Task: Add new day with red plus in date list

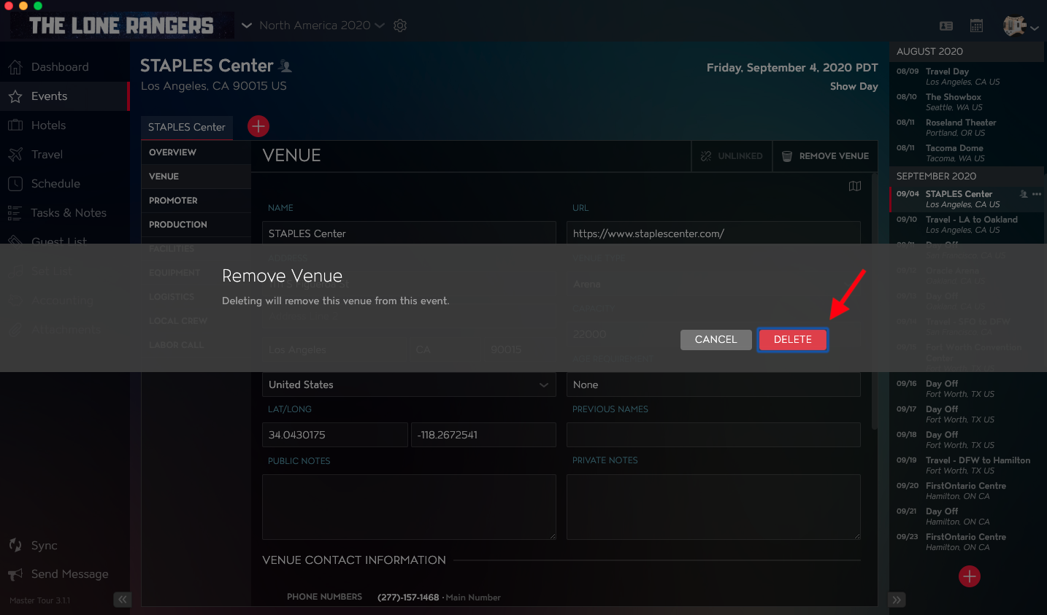Action: [x=970, y=576]
